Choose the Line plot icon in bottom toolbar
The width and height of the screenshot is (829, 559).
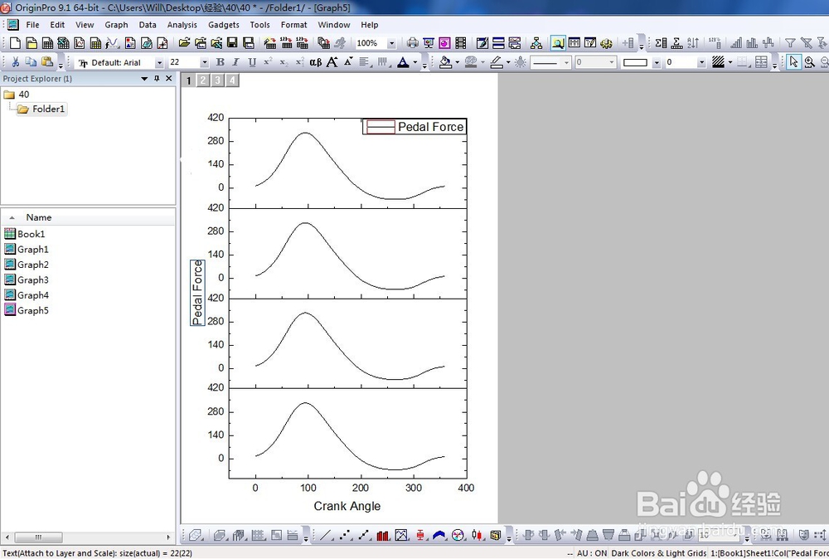click(327, 535)
